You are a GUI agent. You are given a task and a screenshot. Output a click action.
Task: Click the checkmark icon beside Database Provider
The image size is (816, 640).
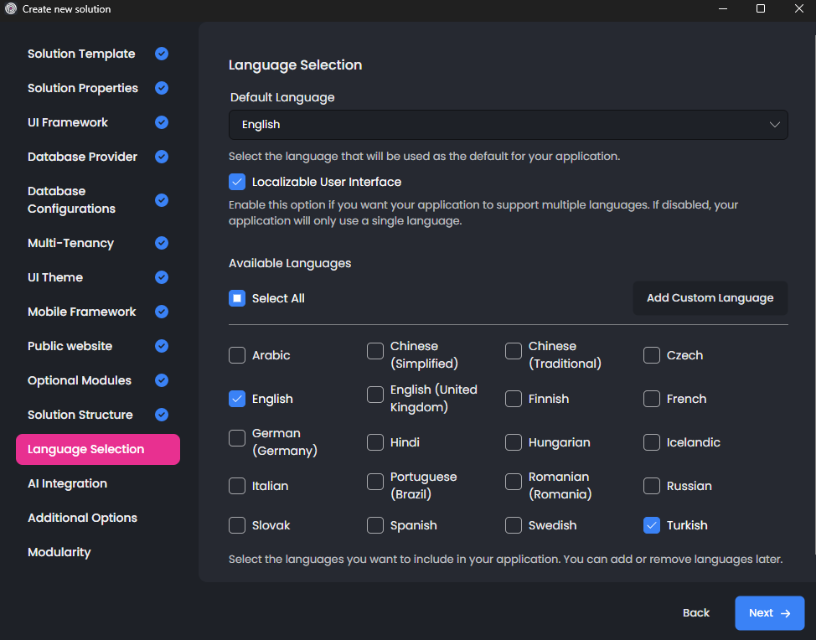[x=162, y=157]
